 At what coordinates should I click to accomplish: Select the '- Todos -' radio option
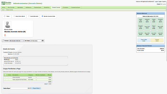tap(4, 16)
